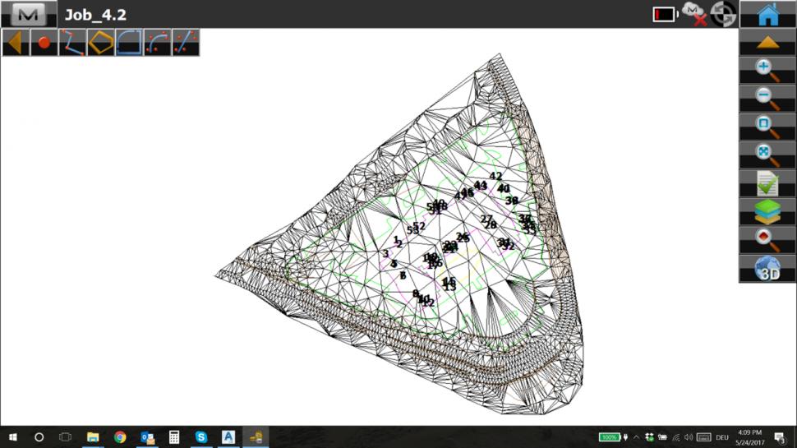This screenshot has height=448, width=797.
Task: Collapse the right toolbar with up arrow
Action: point(767,43)
